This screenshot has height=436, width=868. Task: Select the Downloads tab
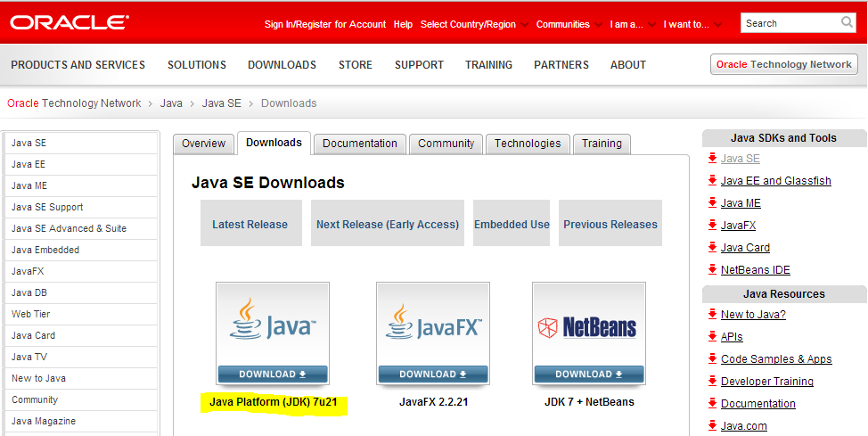pos(274,143)
